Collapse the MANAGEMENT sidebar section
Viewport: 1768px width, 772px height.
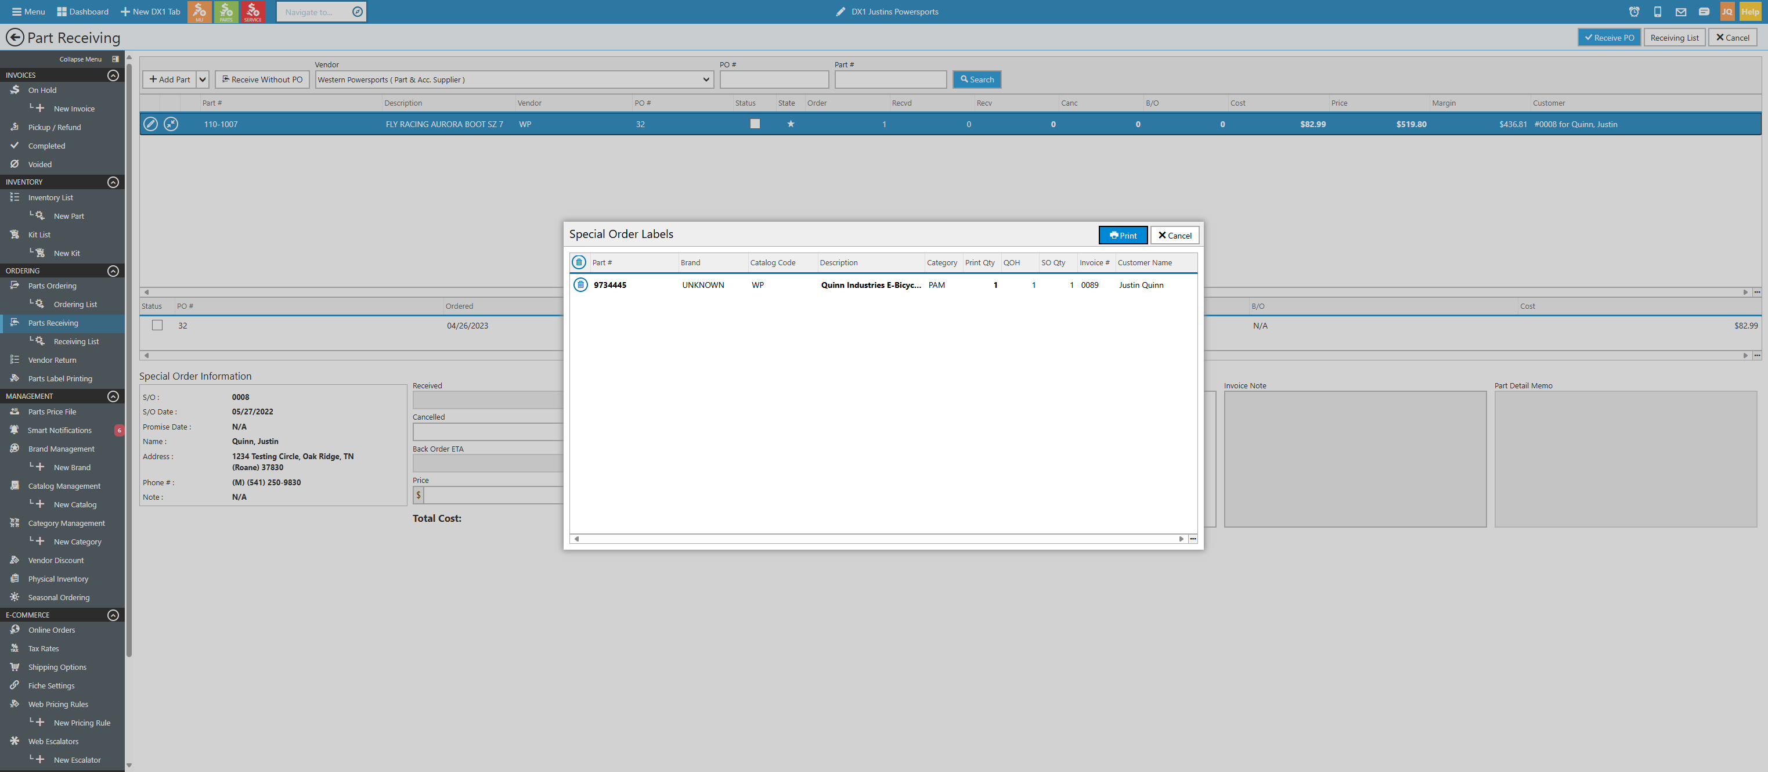[113, 396]
